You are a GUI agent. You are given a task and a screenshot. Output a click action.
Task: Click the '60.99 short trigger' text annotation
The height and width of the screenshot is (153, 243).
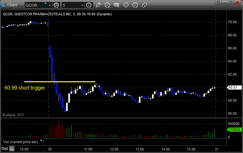point(25,88)
